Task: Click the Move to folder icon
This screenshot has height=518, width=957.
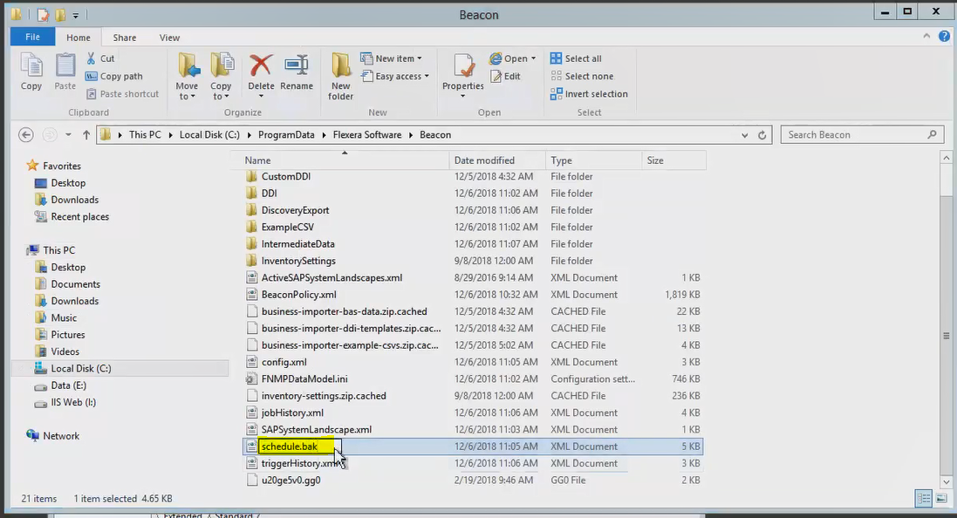Action: [x=188, y=65]
